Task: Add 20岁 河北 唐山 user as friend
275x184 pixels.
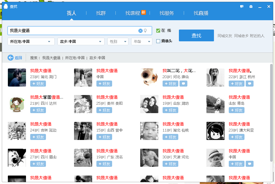Action: pyautogui.click(x=170, y=84)
